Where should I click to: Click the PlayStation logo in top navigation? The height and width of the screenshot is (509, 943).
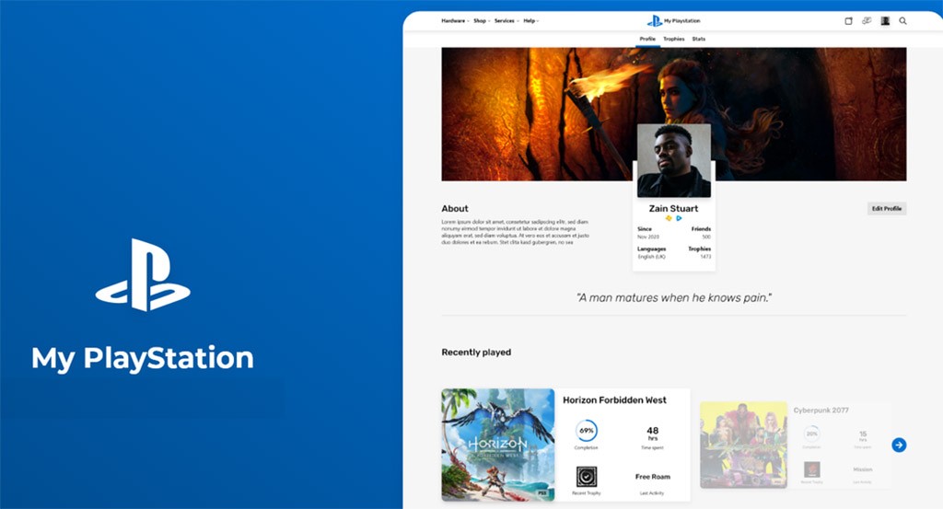coord(655,20)
